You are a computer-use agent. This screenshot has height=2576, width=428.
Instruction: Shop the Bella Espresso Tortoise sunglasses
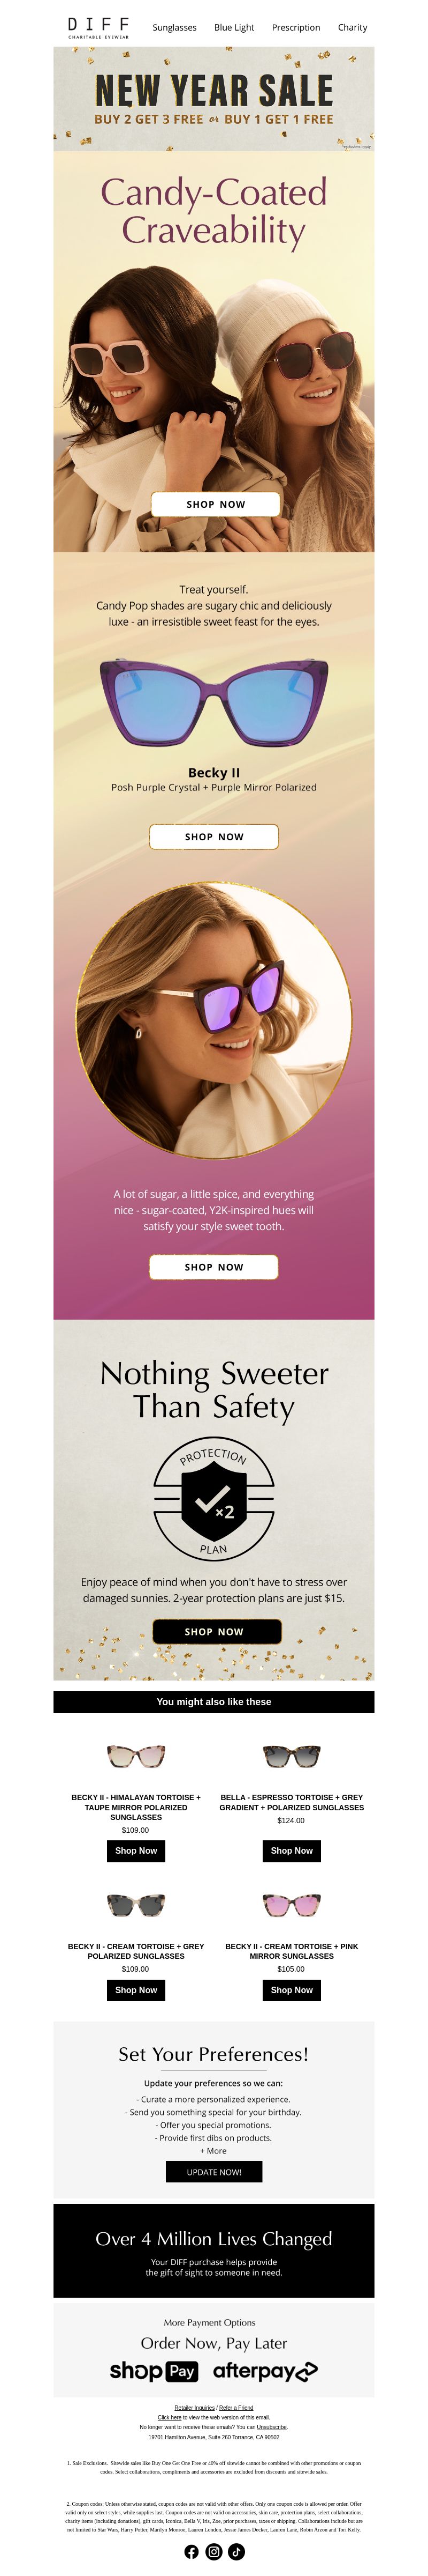[x=292, y=1850]
